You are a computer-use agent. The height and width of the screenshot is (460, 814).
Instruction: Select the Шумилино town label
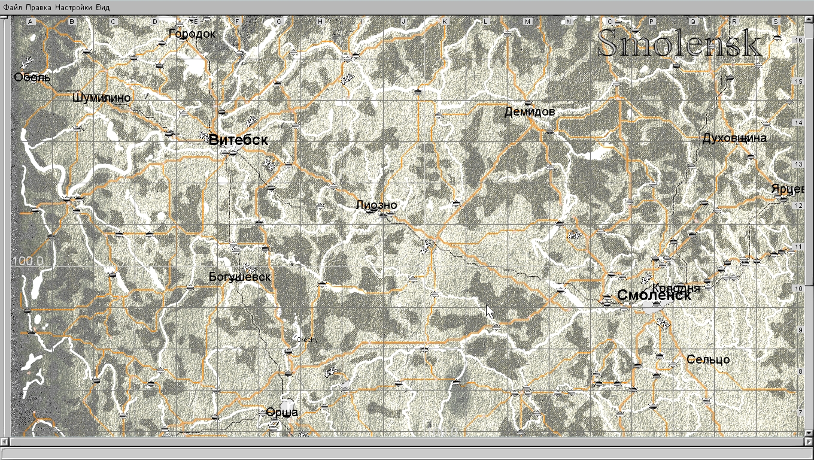click(x=102, y=98)
